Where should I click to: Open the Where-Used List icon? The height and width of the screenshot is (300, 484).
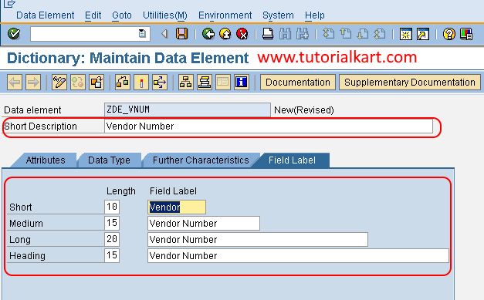160,83
